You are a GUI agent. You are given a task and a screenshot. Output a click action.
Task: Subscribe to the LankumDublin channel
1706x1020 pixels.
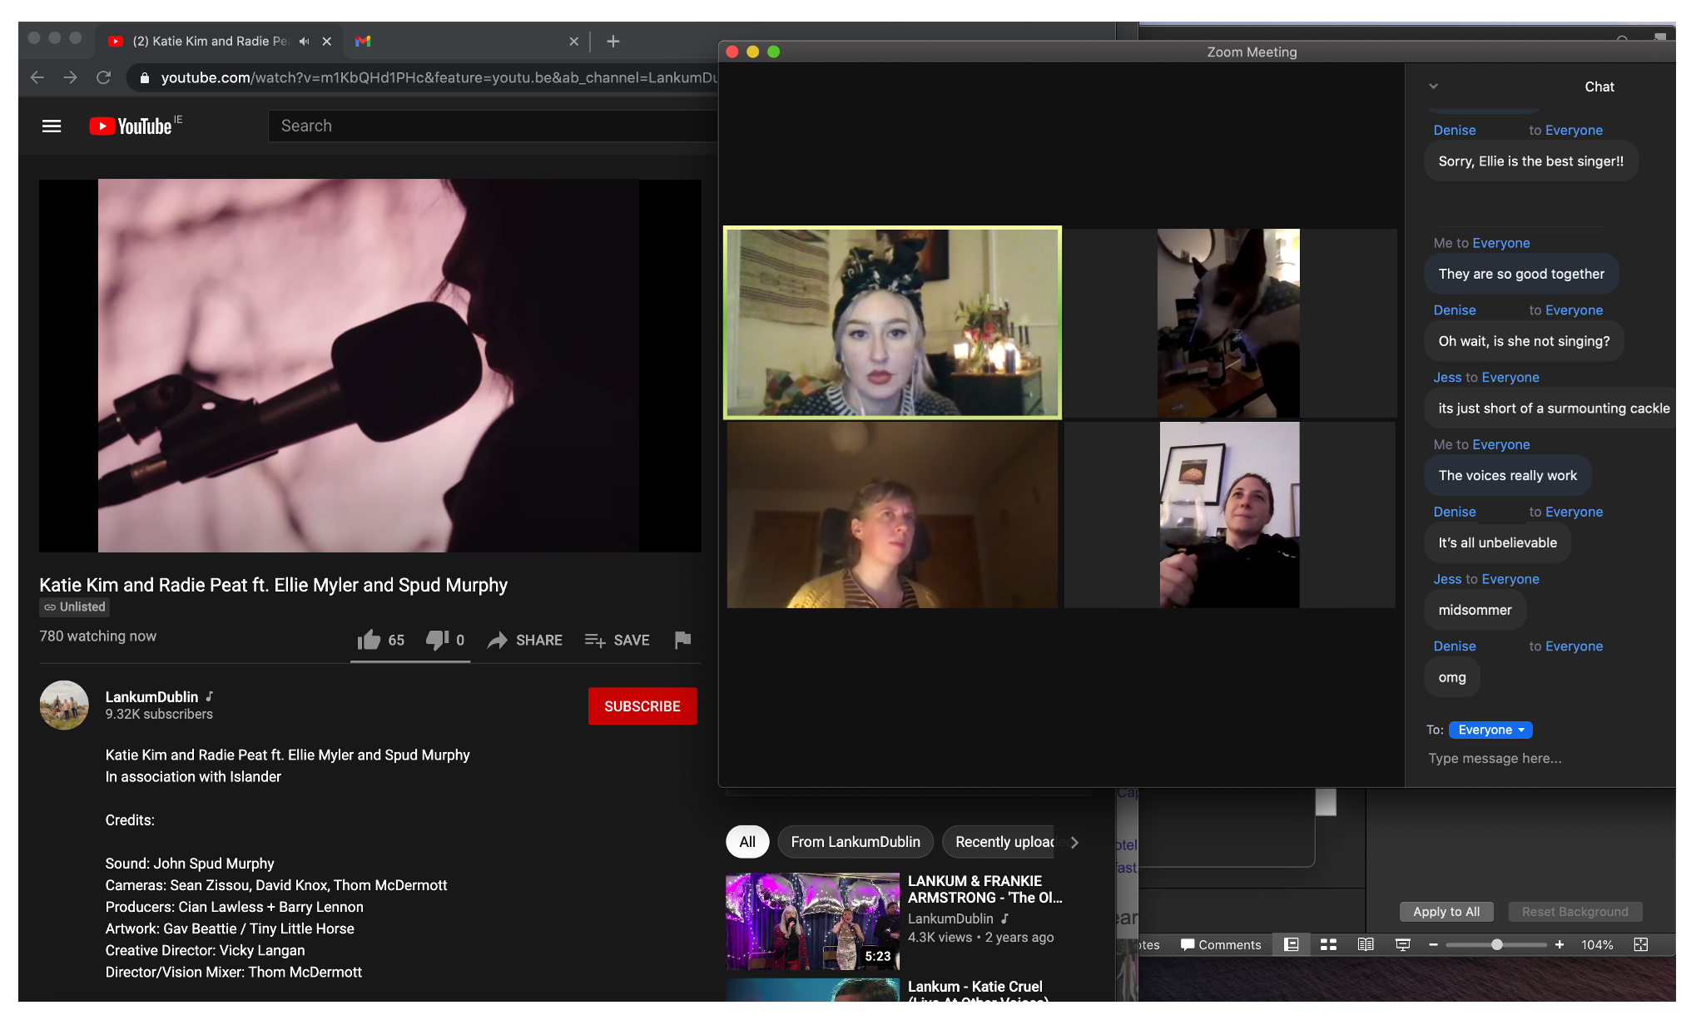642,706
